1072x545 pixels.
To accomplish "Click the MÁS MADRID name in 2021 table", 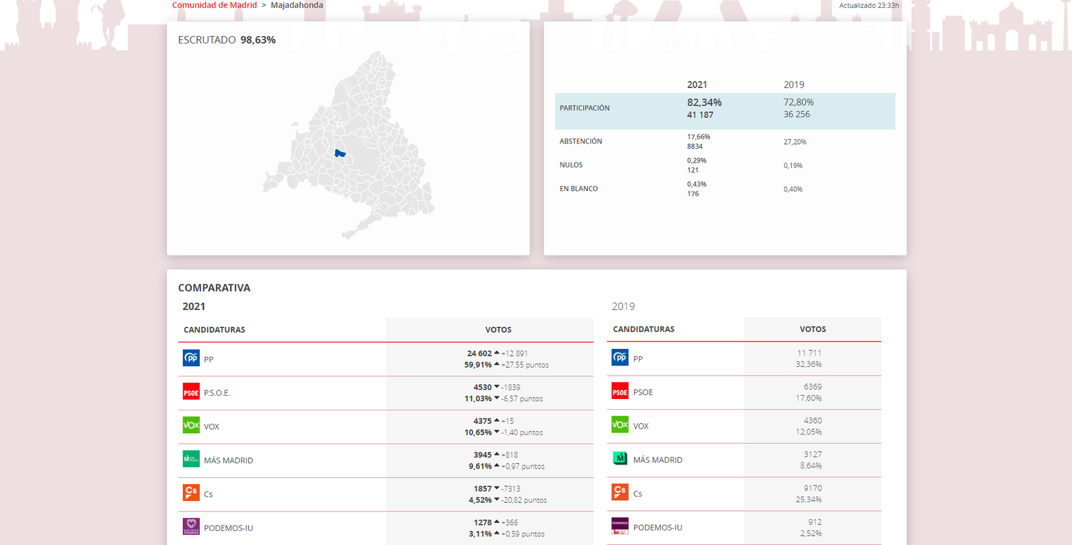I will 229,461.
